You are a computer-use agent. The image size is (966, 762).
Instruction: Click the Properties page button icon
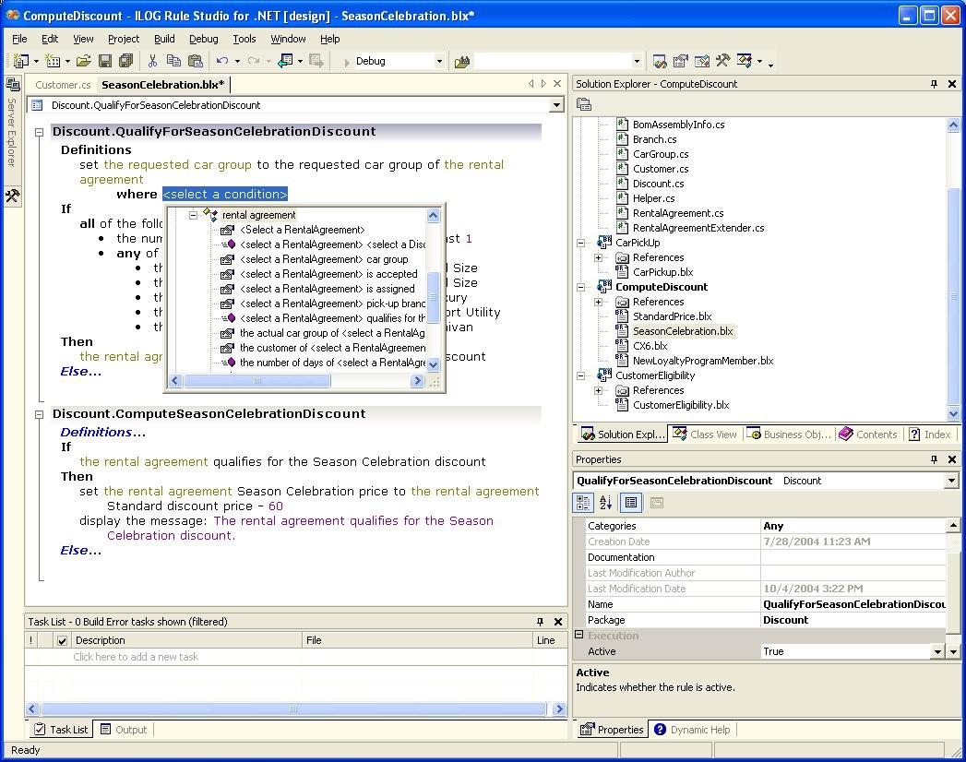(631, 503)
